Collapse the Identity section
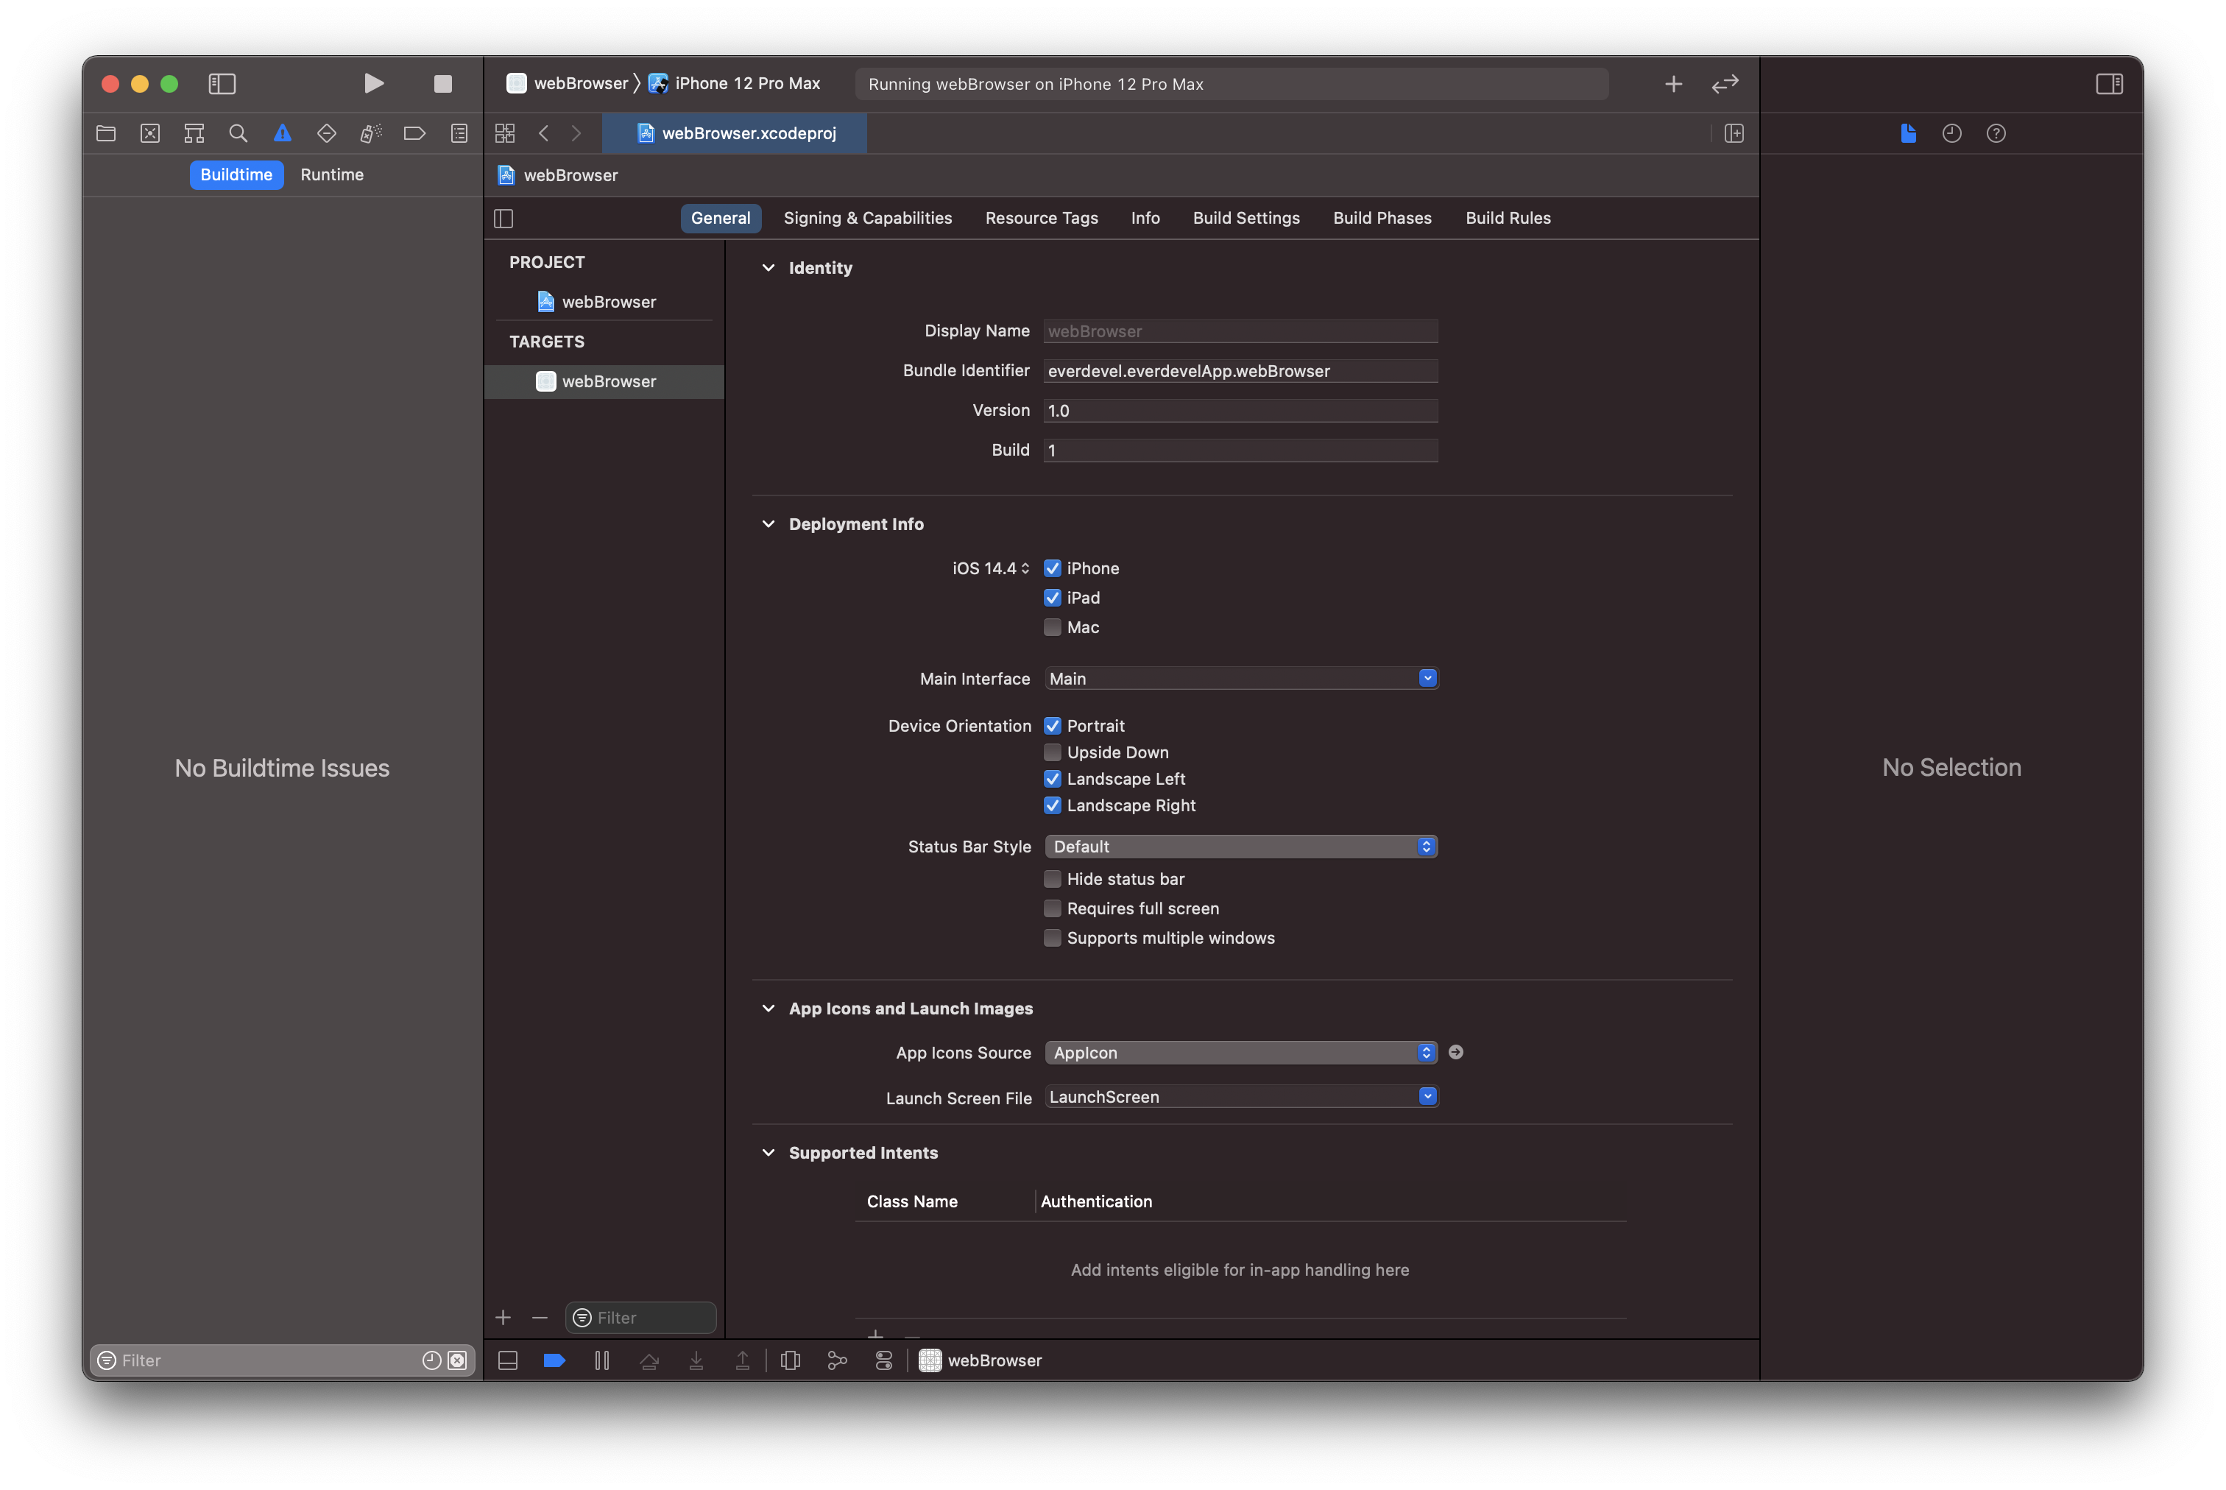Image resolution: width=2226 pixels, height=1490 pixels. (x=768, y=268)
